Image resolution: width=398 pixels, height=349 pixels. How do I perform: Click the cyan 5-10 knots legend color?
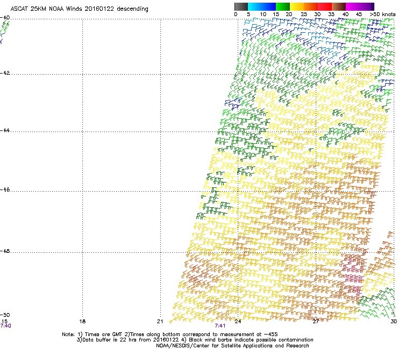(x=255, y=6)
